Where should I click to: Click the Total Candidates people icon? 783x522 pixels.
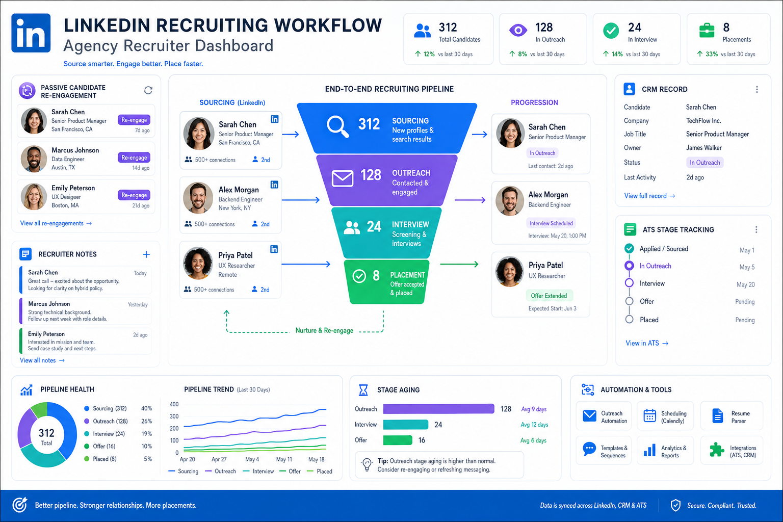pyautogui.click(x=423, y=31)
